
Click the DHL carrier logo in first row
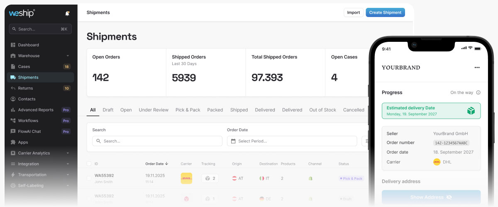click(x=186, y=178)
